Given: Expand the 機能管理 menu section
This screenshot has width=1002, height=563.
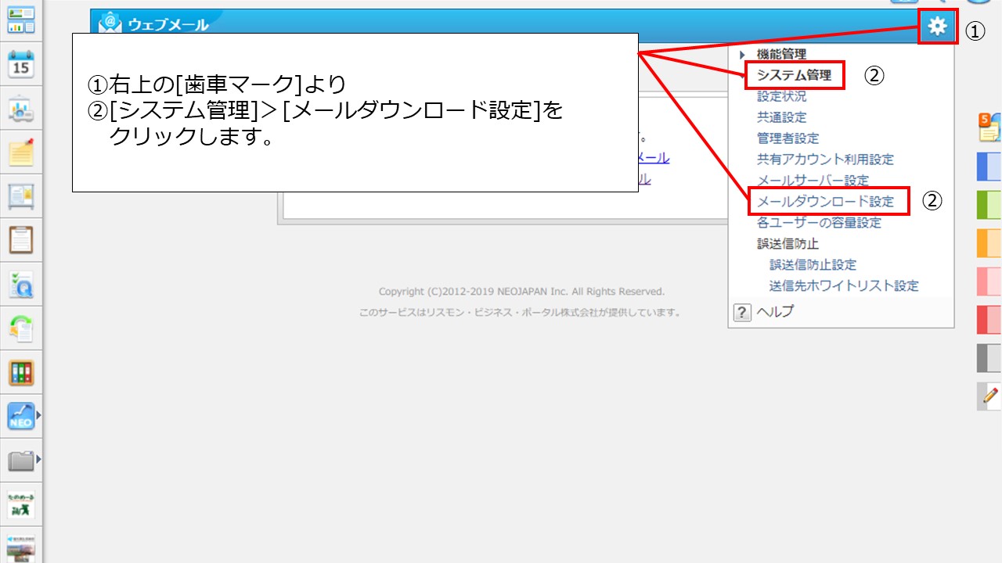Looking at the screenshot, I should pos(780,55).
